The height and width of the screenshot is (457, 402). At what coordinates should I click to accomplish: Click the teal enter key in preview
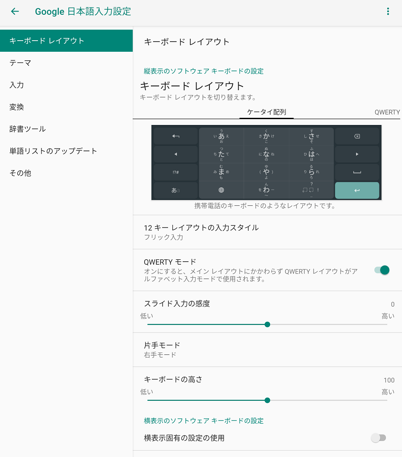[x=357, y=190]
